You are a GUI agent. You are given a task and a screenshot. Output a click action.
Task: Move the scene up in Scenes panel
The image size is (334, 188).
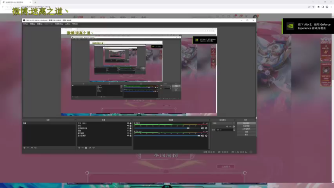click(32, 148)
